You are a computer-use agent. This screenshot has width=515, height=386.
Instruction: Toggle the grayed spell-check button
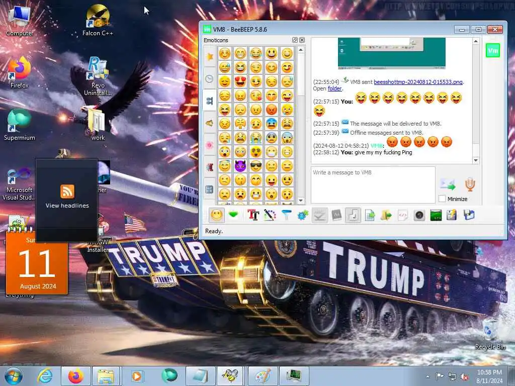(319, 215)
